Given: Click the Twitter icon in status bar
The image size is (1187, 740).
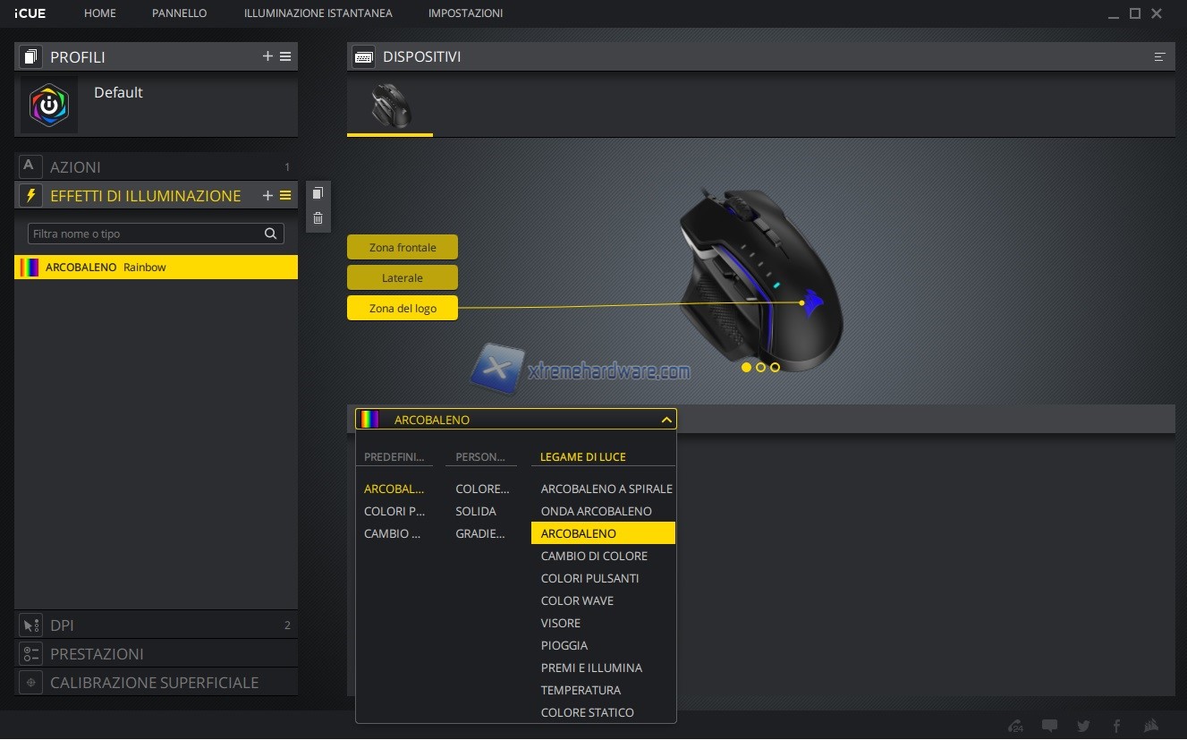Looking at the screenshot, I should [x=1084, y=726].
